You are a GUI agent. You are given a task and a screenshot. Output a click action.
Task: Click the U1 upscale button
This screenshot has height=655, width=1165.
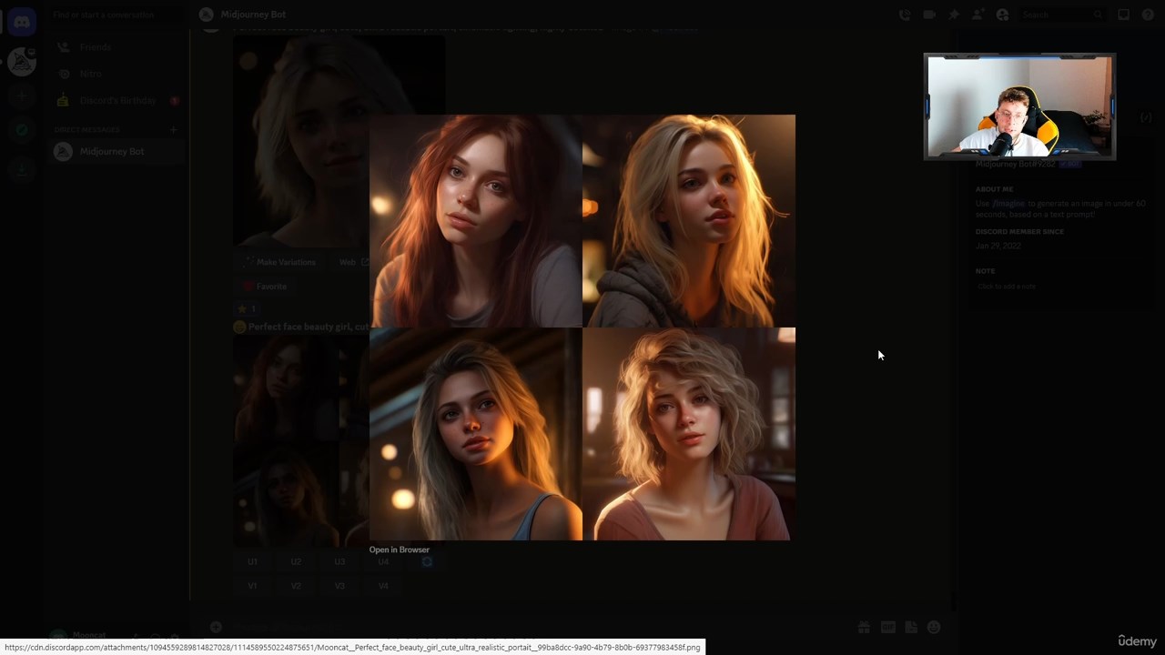click(x=252, y=562)
